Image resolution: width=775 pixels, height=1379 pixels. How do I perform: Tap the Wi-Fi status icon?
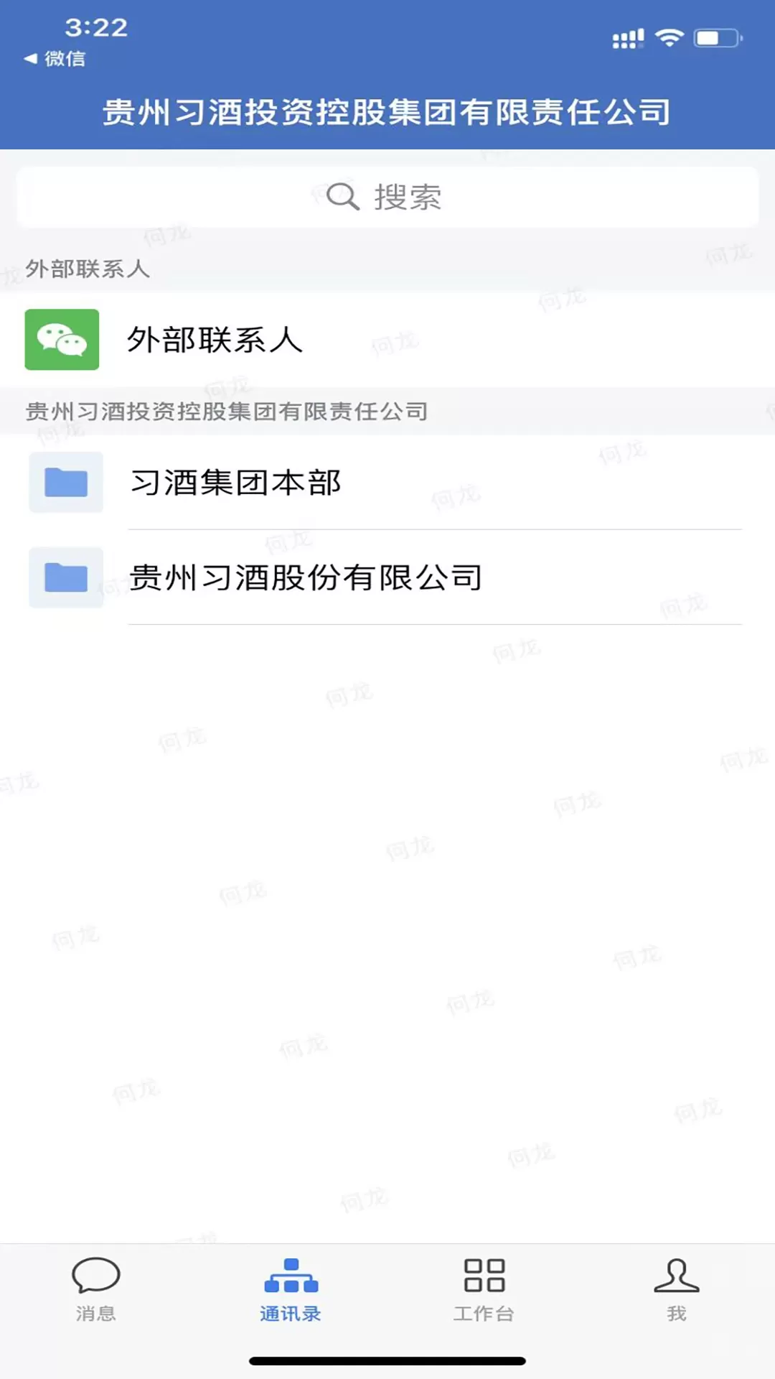[670, 38]
